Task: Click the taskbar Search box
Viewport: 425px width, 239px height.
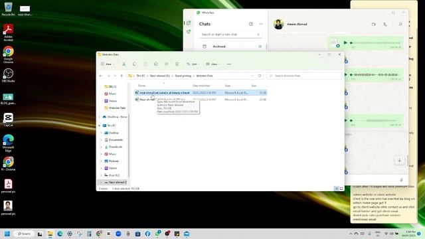Action: [x=24, y=234]
